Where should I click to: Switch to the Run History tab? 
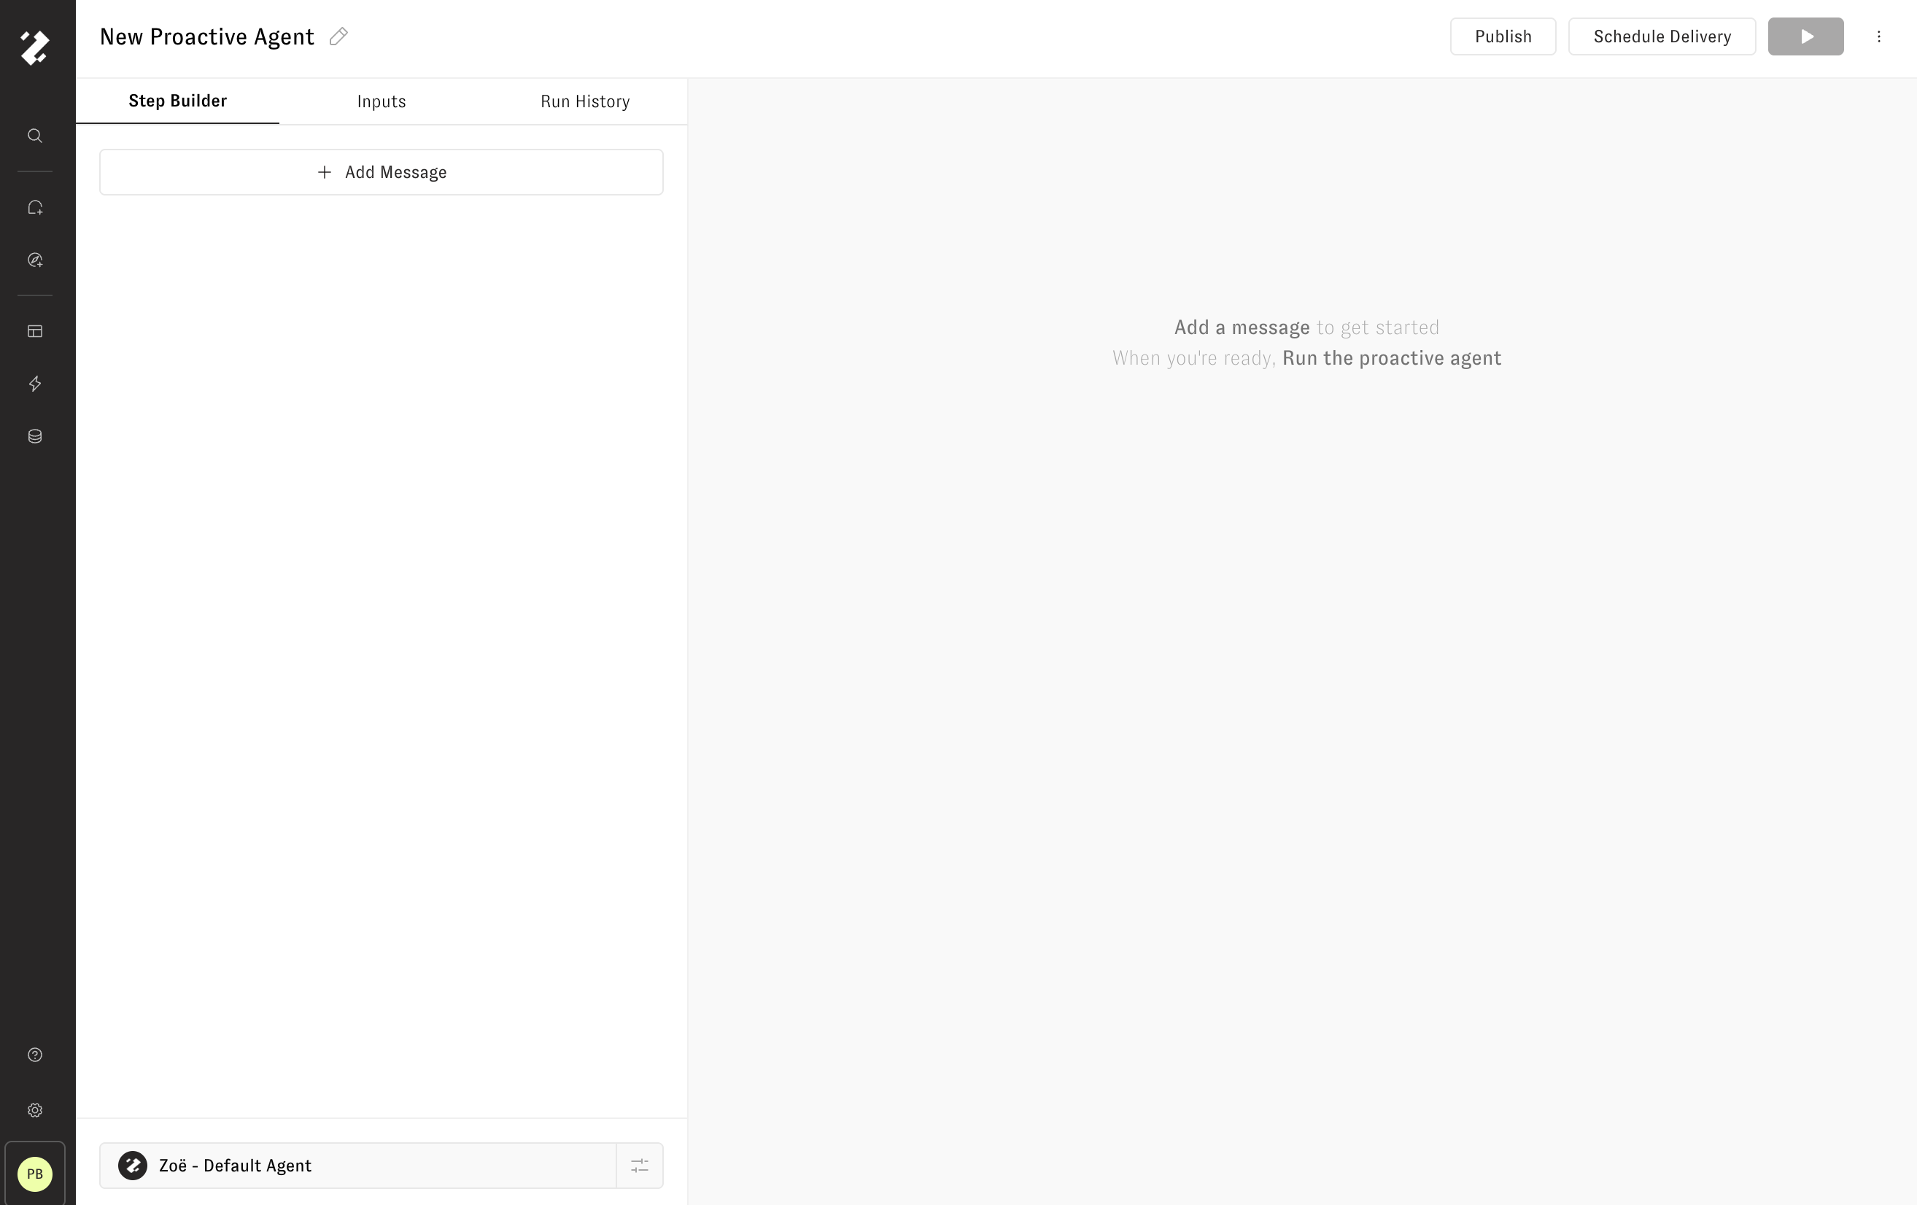[x=585, y=102]
